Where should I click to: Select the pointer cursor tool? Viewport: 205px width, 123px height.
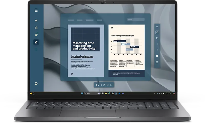(x=101, y=85)
